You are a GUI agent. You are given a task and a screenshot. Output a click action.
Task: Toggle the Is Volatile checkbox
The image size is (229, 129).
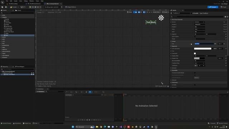pos(195,85)
